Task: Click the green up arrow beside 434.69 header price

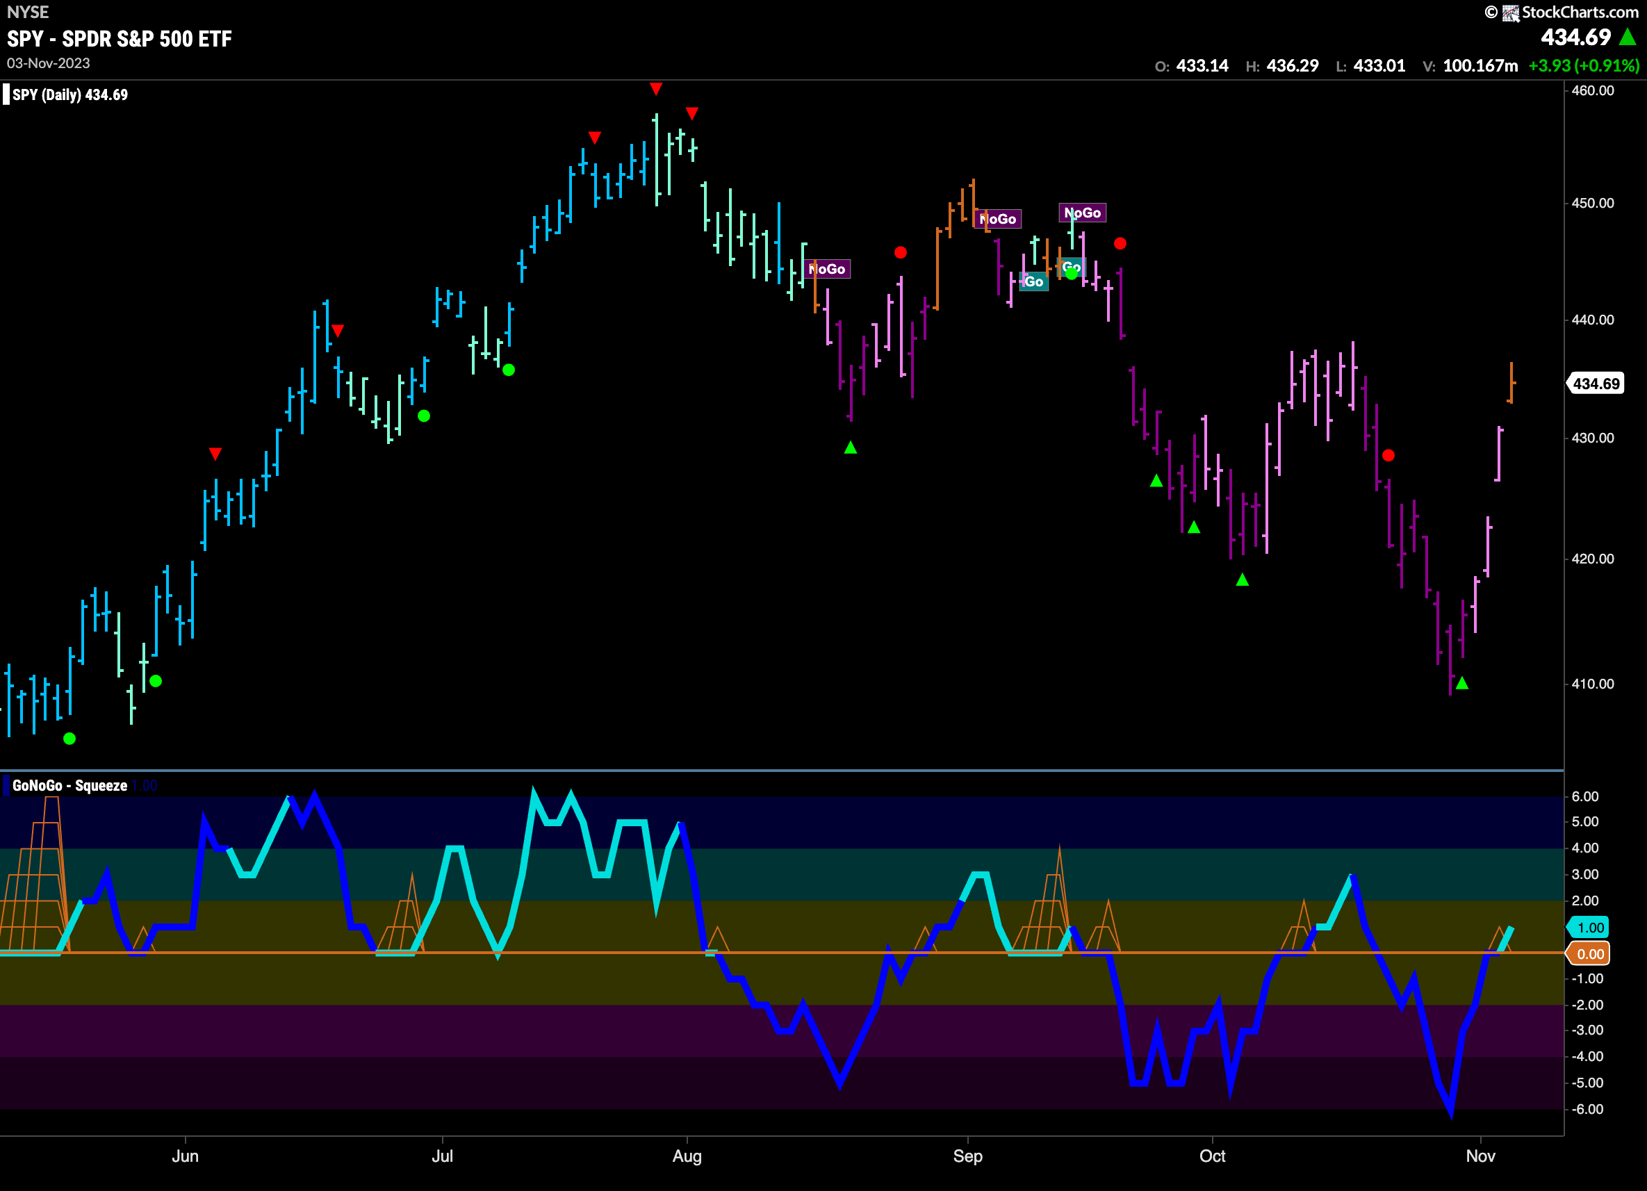Action: click(1628, 36)
